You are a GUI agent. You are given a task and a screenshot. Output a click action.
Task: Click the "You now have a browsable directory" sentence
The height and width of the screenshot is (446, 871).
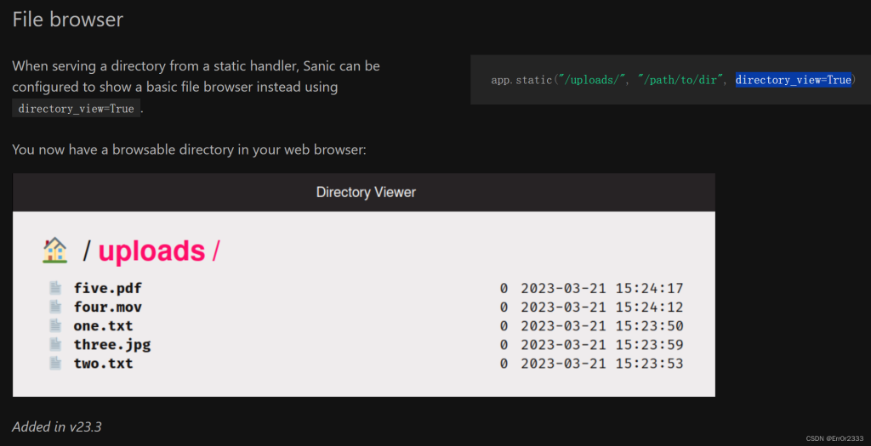pos(189,150)
